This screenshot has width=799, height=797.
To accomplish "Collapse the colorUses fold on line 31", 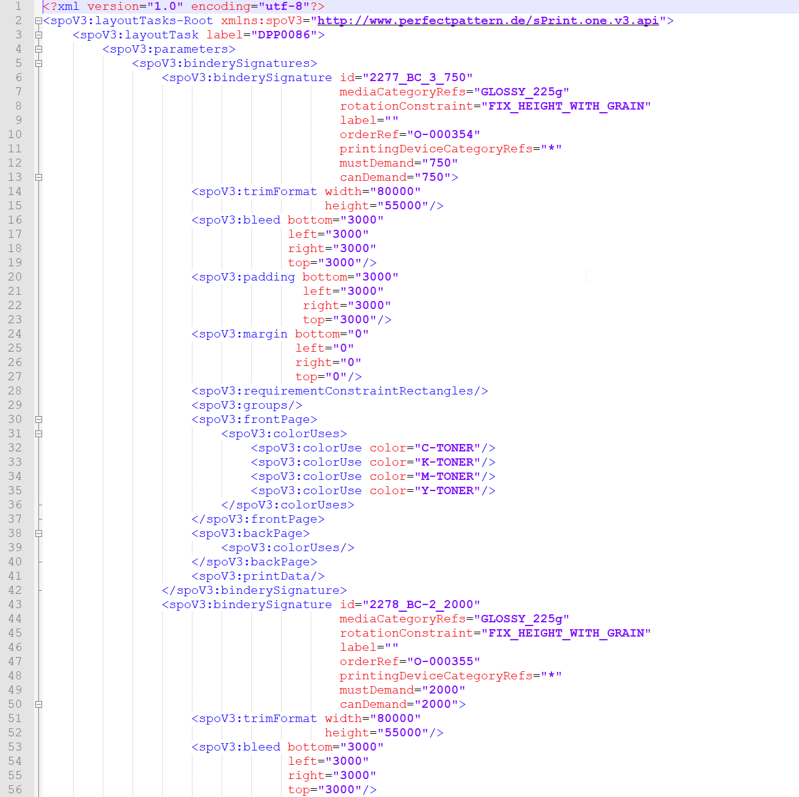I will coord(38,433).
